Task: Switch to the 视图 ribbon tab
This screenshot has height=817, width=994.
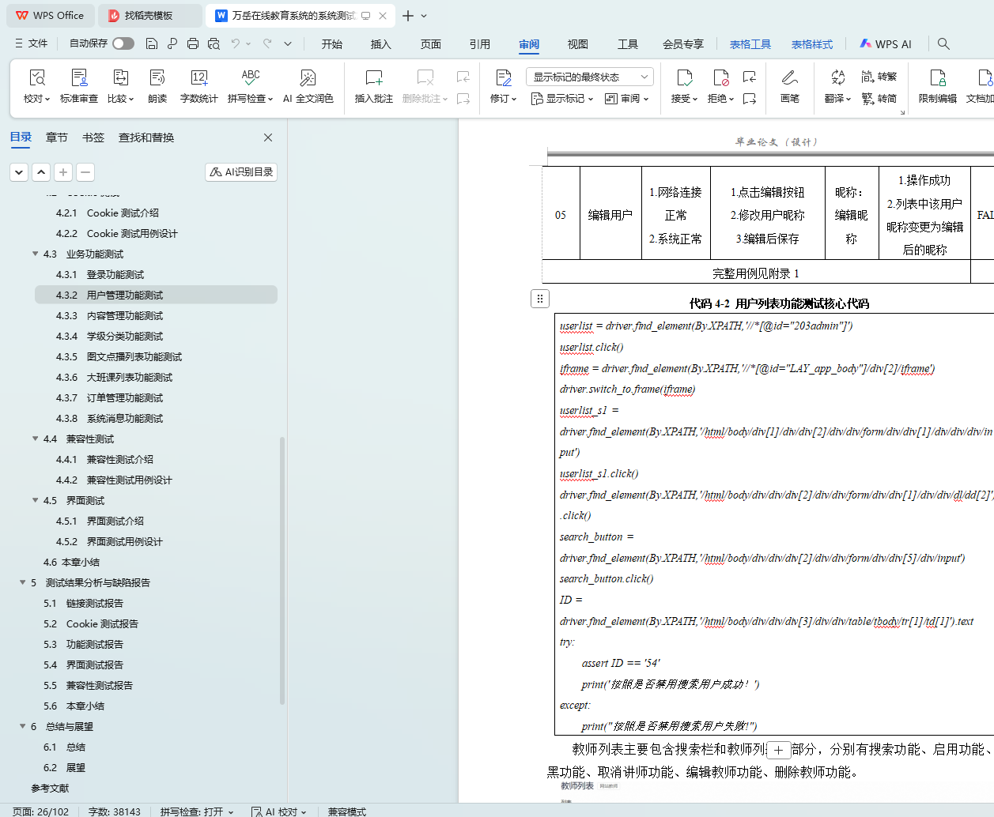Action: (577, 44)
